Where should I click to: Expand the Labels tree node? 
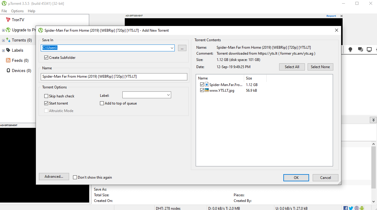(3, 50)
